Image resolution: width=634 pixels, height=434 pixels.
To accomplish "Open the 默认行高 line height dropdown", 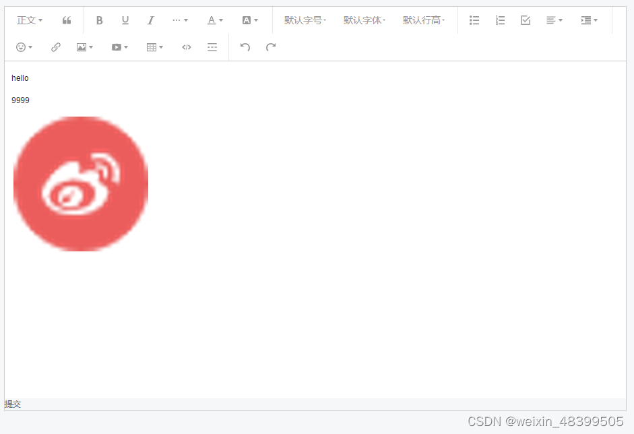I will click(424, 20).
